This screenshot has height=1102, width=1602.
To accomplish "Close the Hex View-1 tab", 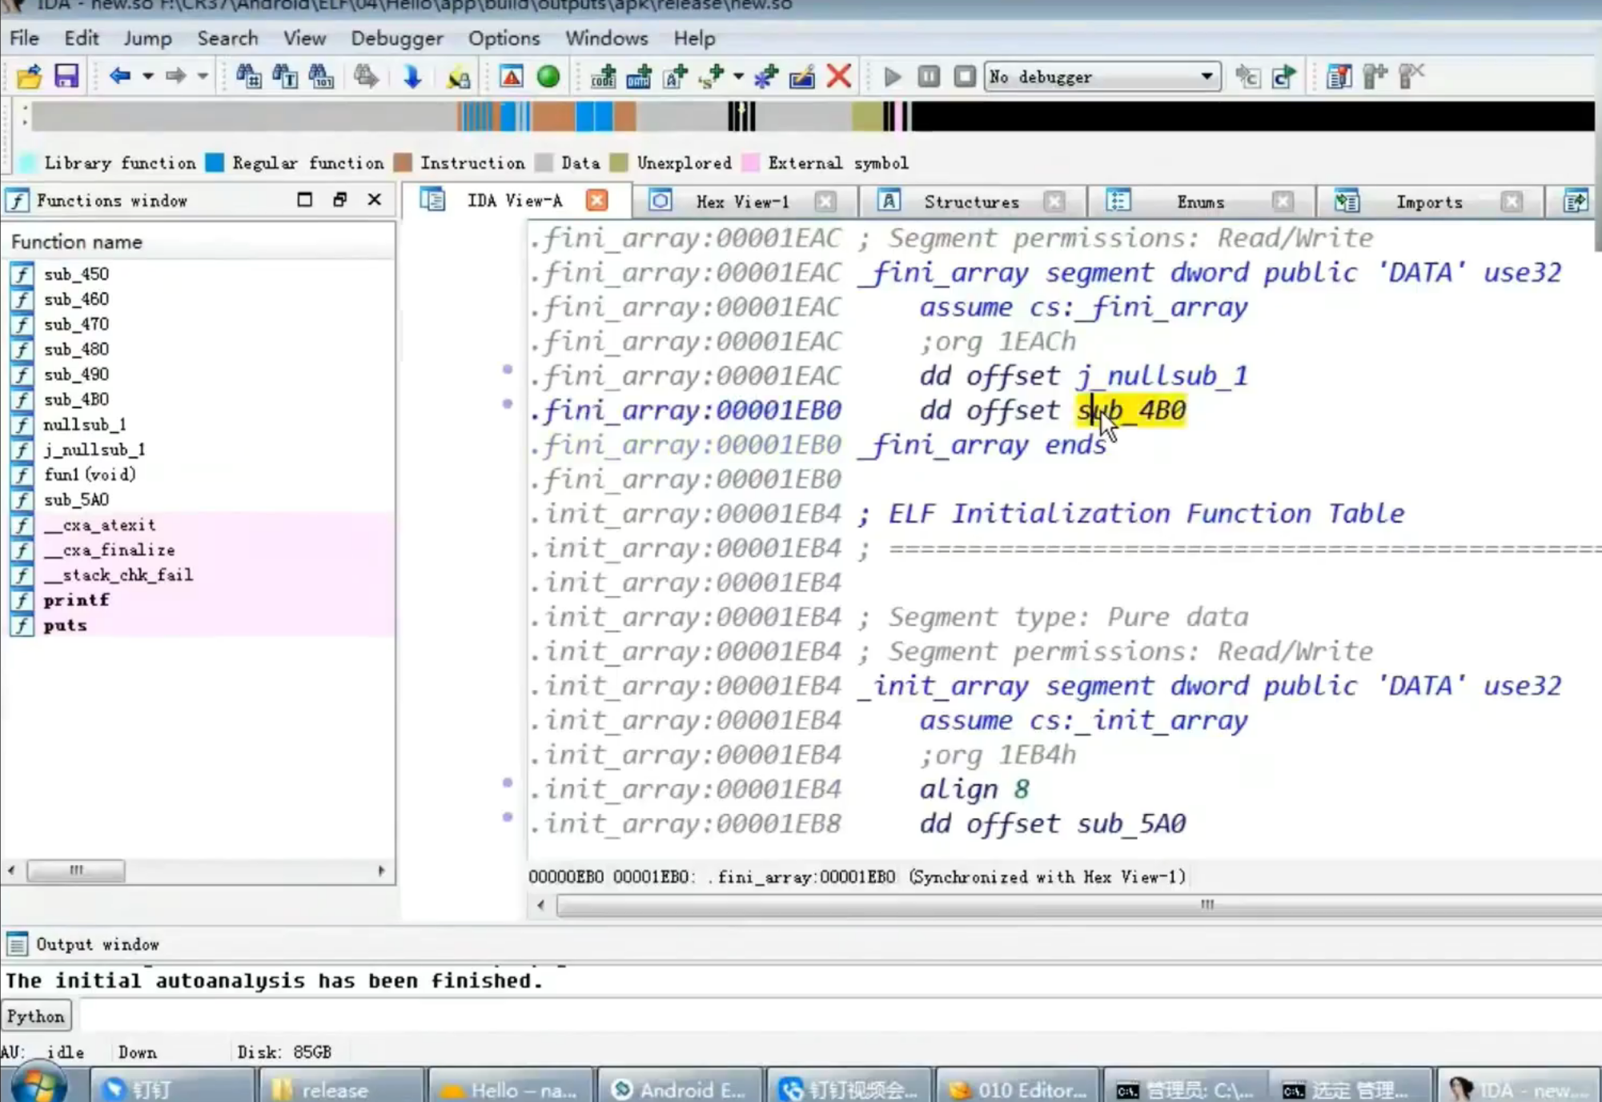I will 825,201.
